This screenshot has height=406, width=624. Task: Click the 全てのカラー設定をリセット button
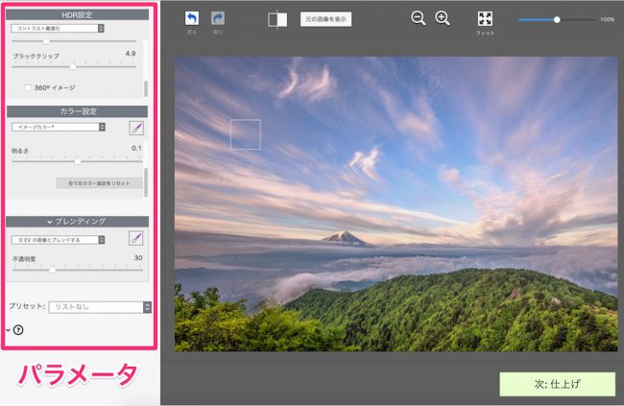(x=99, y=183)
